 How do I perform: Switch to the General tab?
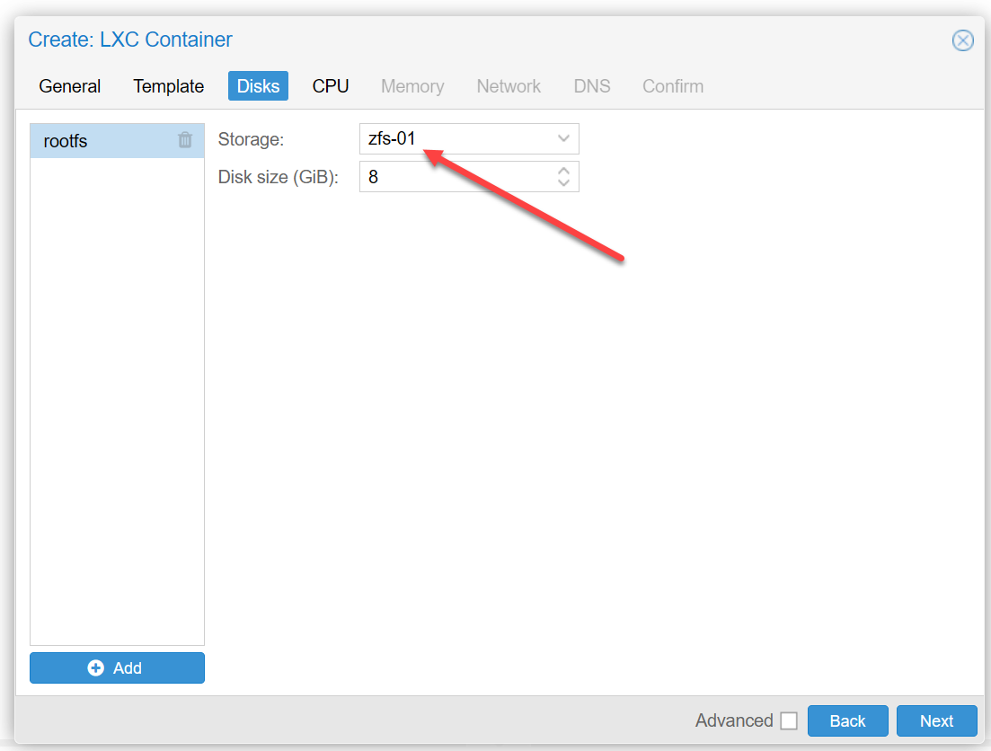69,86
